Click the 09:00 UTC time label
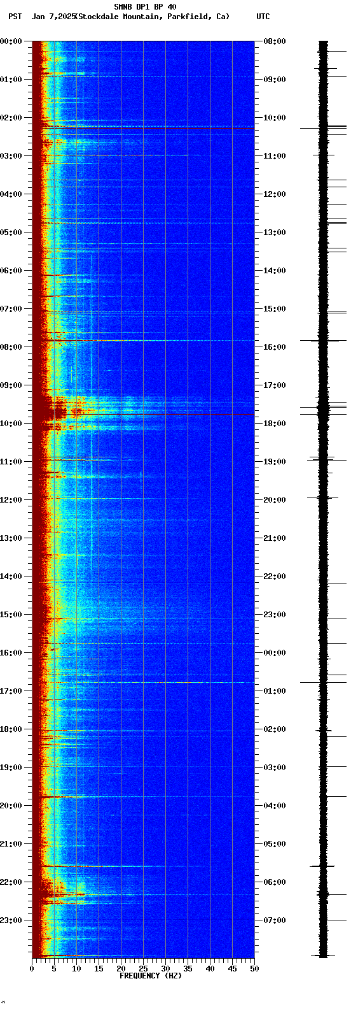The height and width of the screenshot is (1009, 351). [x=275, y=80]
